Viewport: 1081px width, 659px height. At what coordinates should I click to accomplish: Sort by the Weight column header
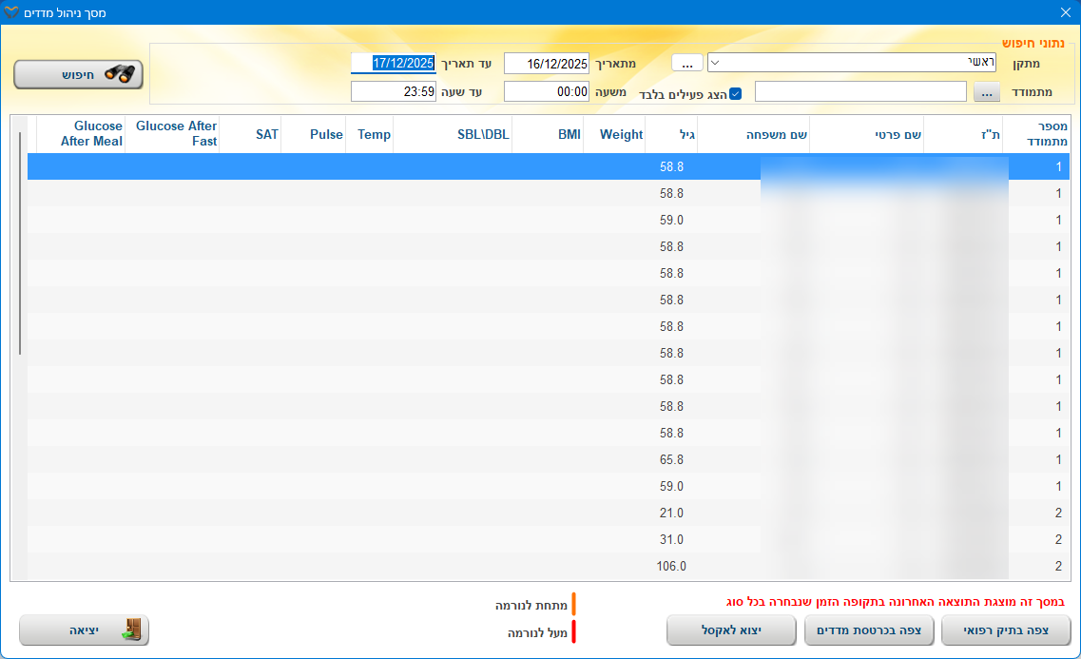621,135
